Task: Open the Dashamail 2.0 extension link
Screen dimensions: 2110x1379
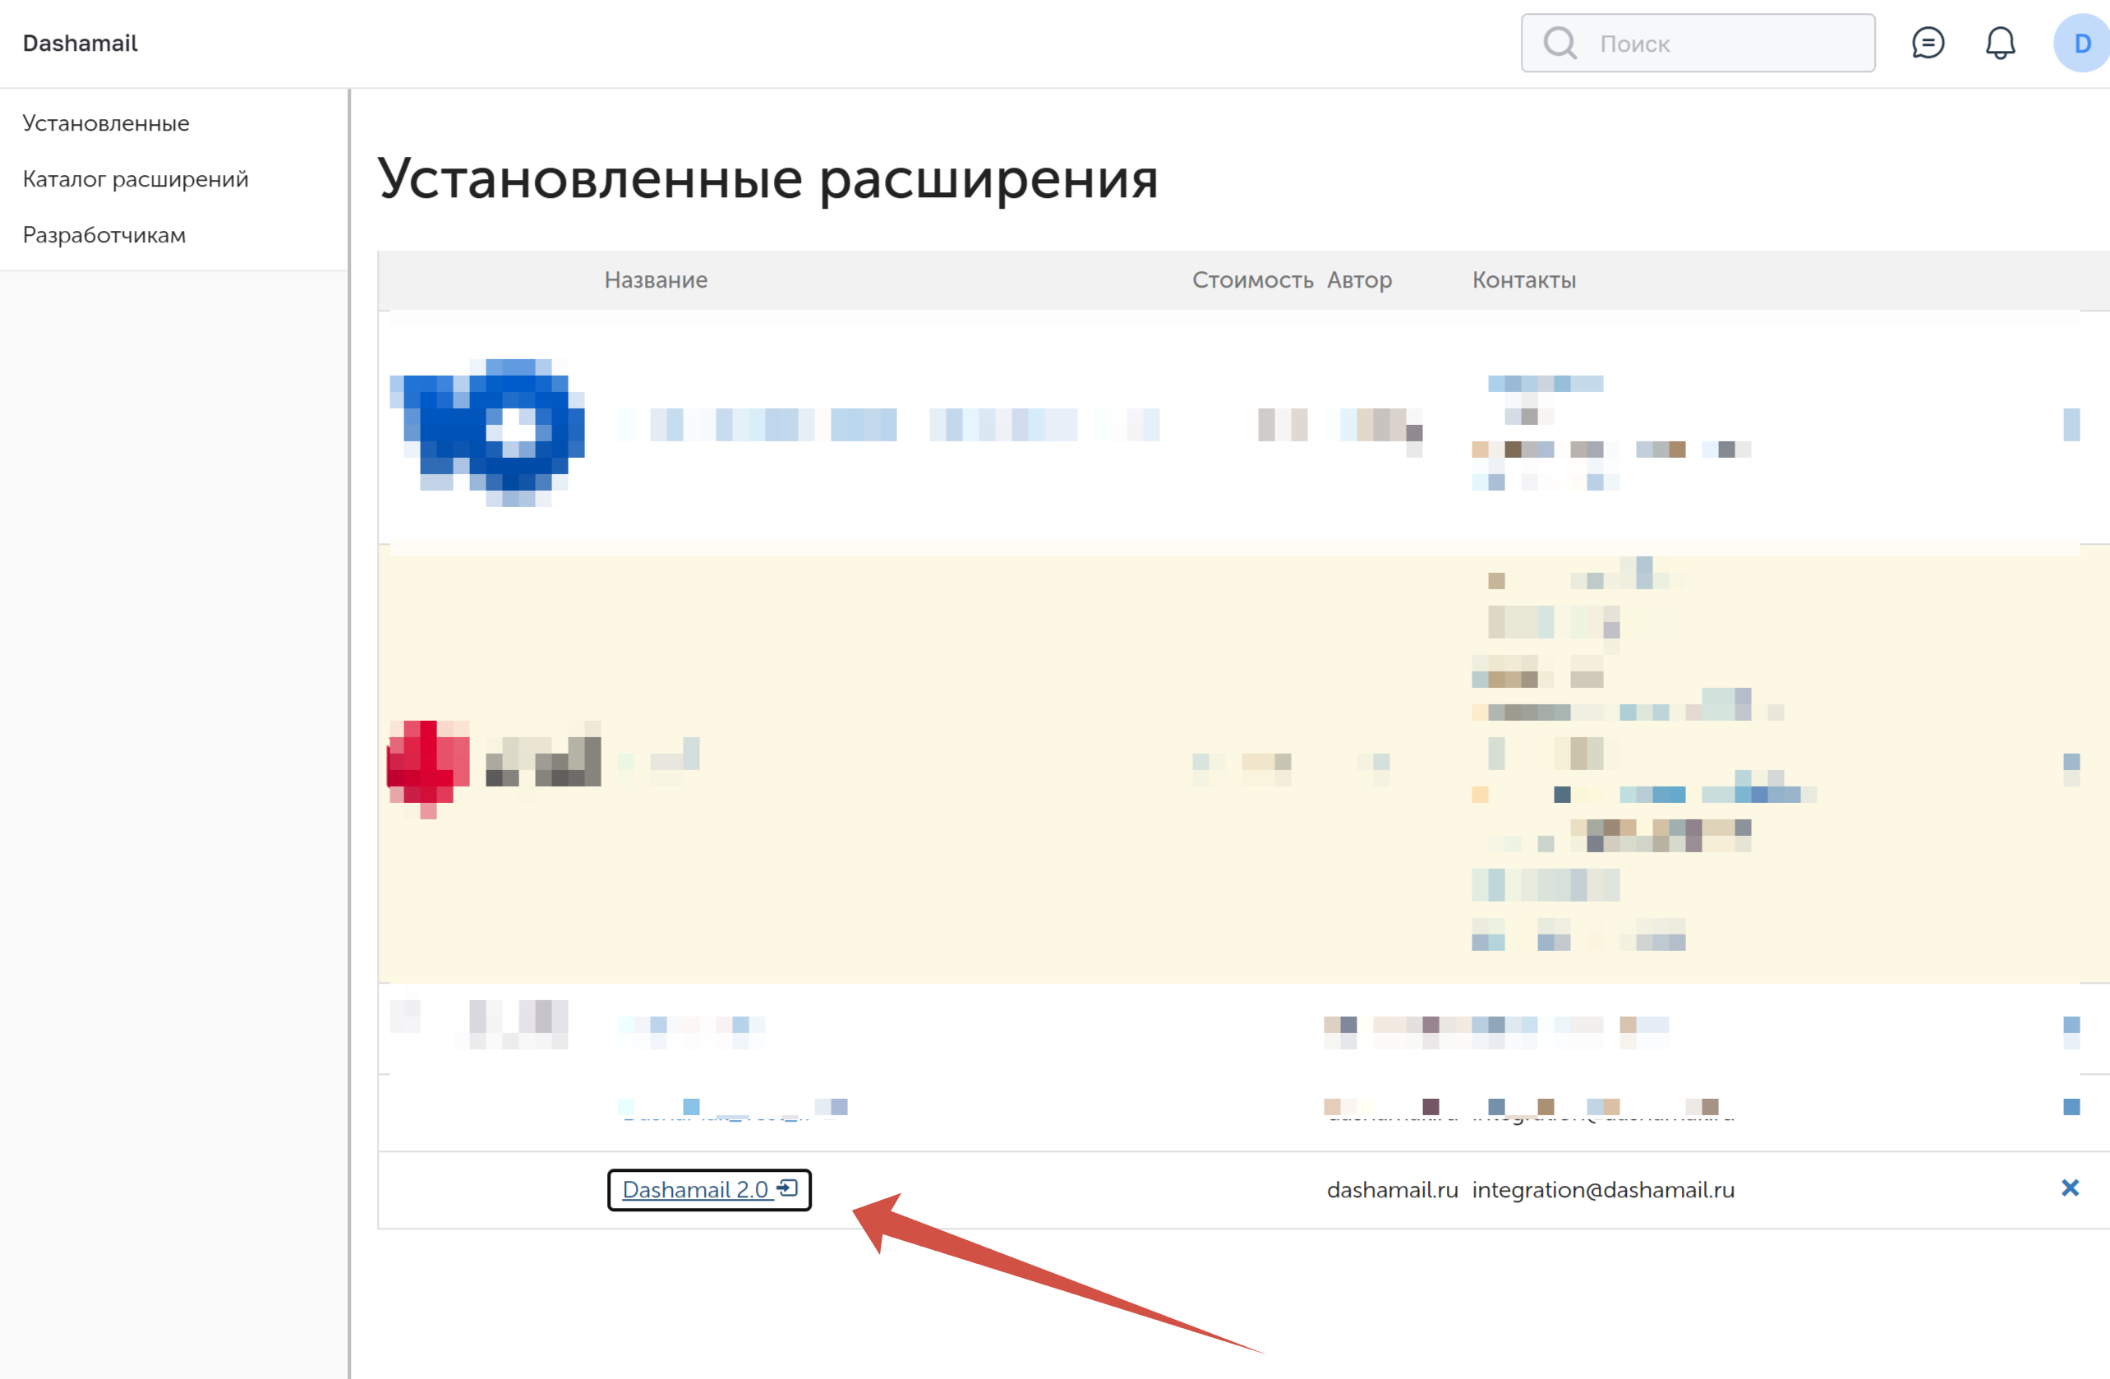Action: pyautogui.click(x=709, y=1189)
